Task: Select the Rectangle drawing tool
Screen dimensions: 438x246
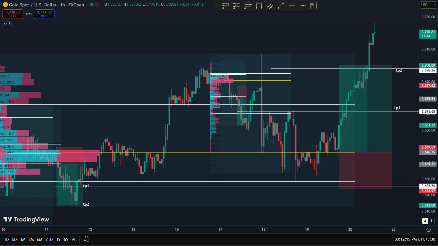Action: click(x=259, y=5)
